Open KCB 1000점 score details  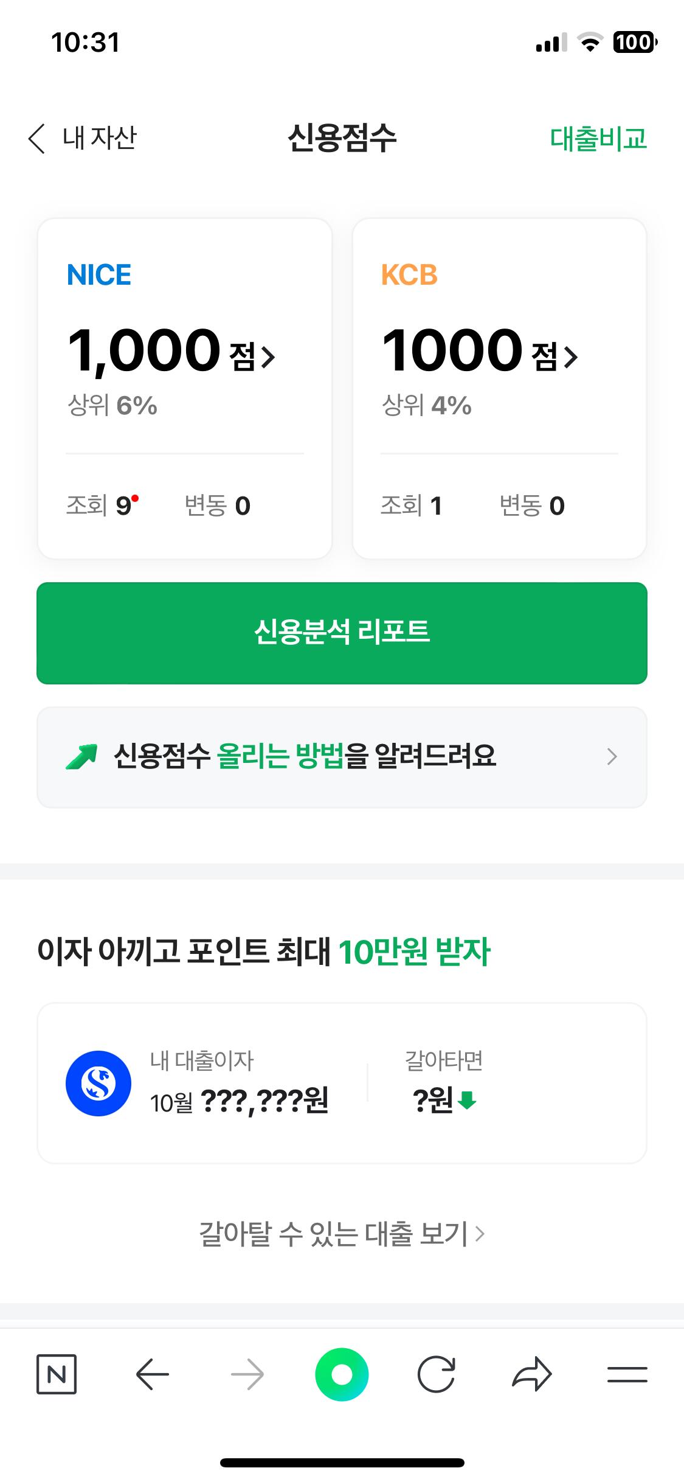(x=480, y=351)
